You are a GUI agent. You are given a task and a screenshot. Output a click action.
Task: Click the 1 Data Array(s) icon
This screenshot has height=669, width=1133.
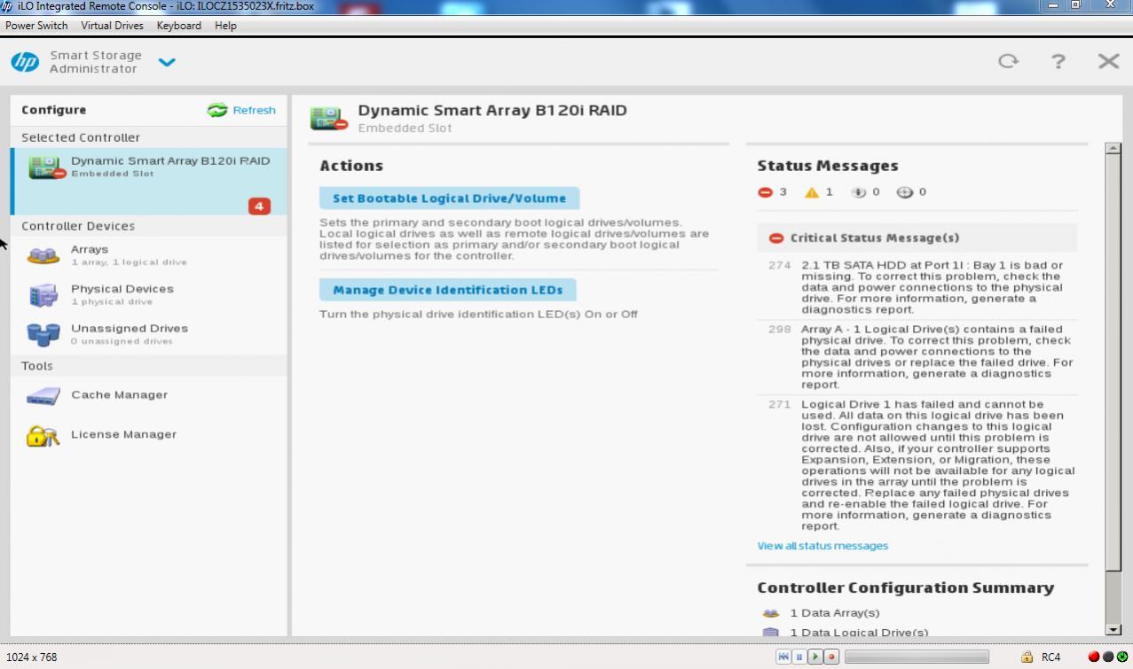(771, 613)
